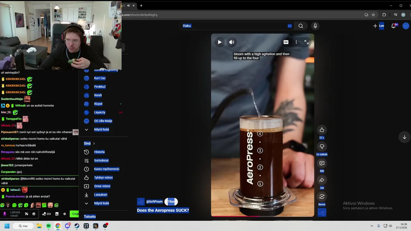Viewport: 411px width, 231px height.
Task: Open Lataukset downloads
Action: [101, 195]
